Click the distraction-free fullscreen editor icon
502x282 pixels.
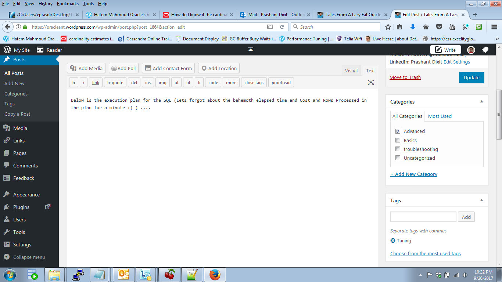click(371, 82)
